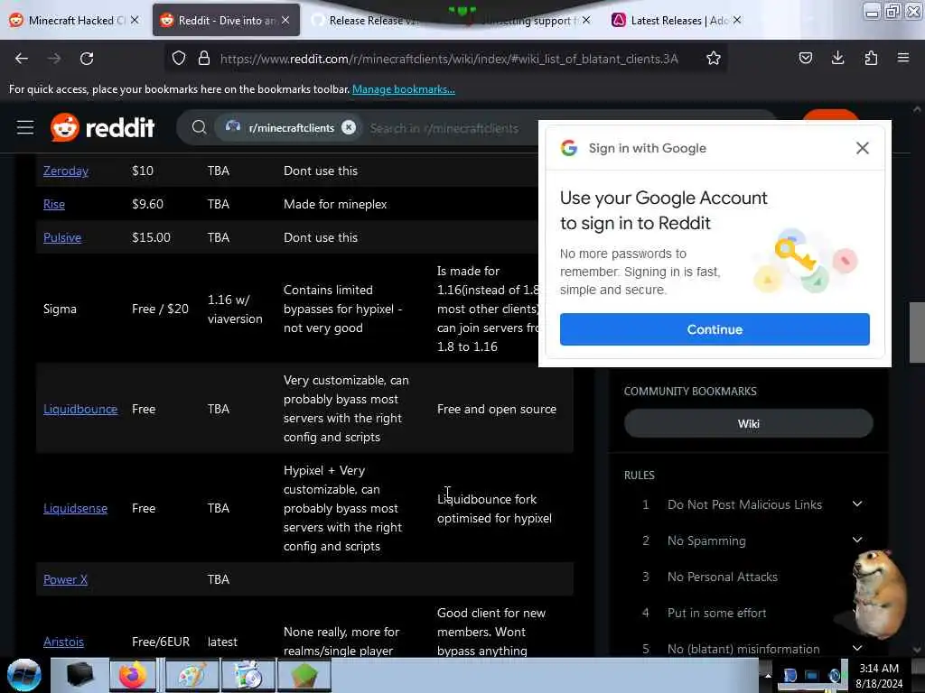The width and height of the screenshot is (925, 693).
Task: Open the Zeroday client link
Action: coord(65,171)
